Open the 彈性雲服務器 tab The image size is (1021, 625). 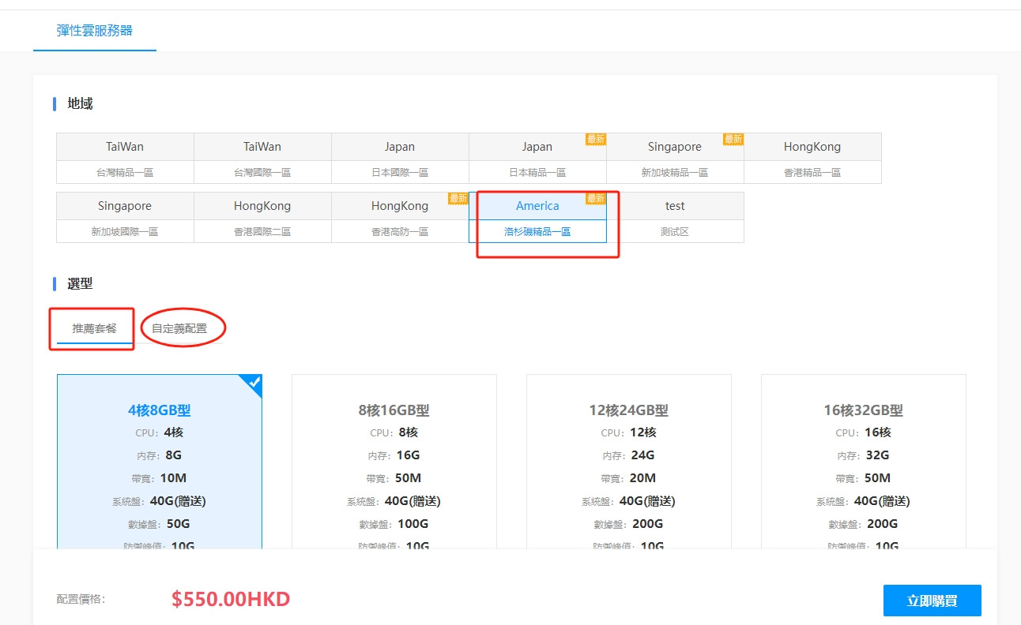click(95, 31)
